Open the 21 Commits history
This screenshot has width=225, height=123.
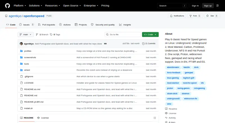[149, 44]
